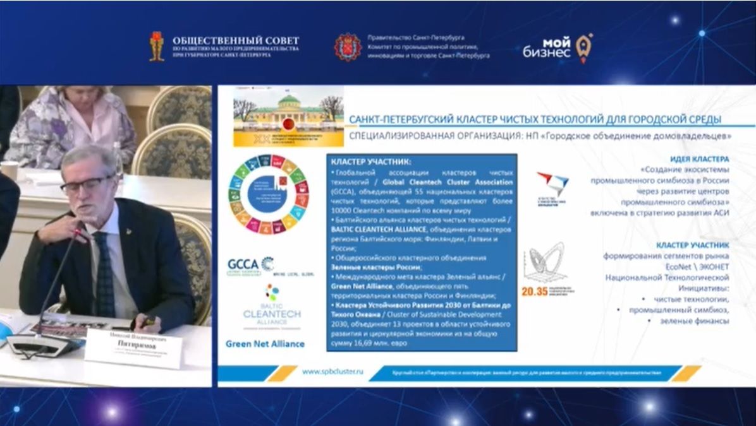756x426 pixels.
Task: Click the КЛАСТЕР УЧАСТНИК: heading in blue box
Action: (371, 162)
